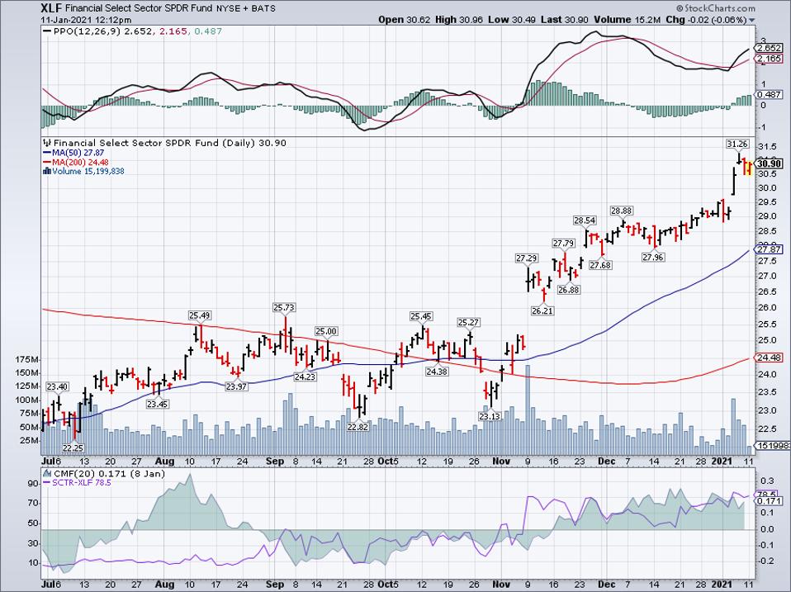This screenshot has height=592, width=791.
Task: Click the 23.40 peak label
Action: coord(57,386)
